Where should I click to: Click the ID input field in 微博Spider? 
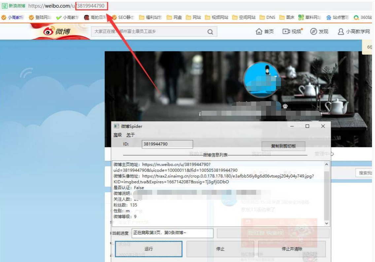tap(167, 144)
